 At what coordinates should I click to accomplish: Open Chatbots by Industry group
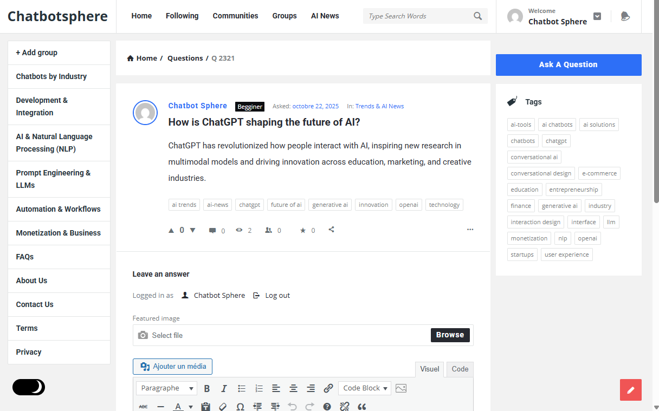(x=59, y=76)
